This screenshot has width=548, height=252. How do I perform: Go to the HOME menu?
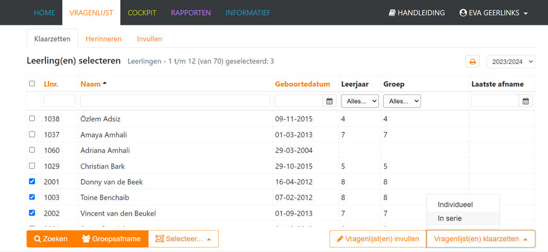click(44, 13)
